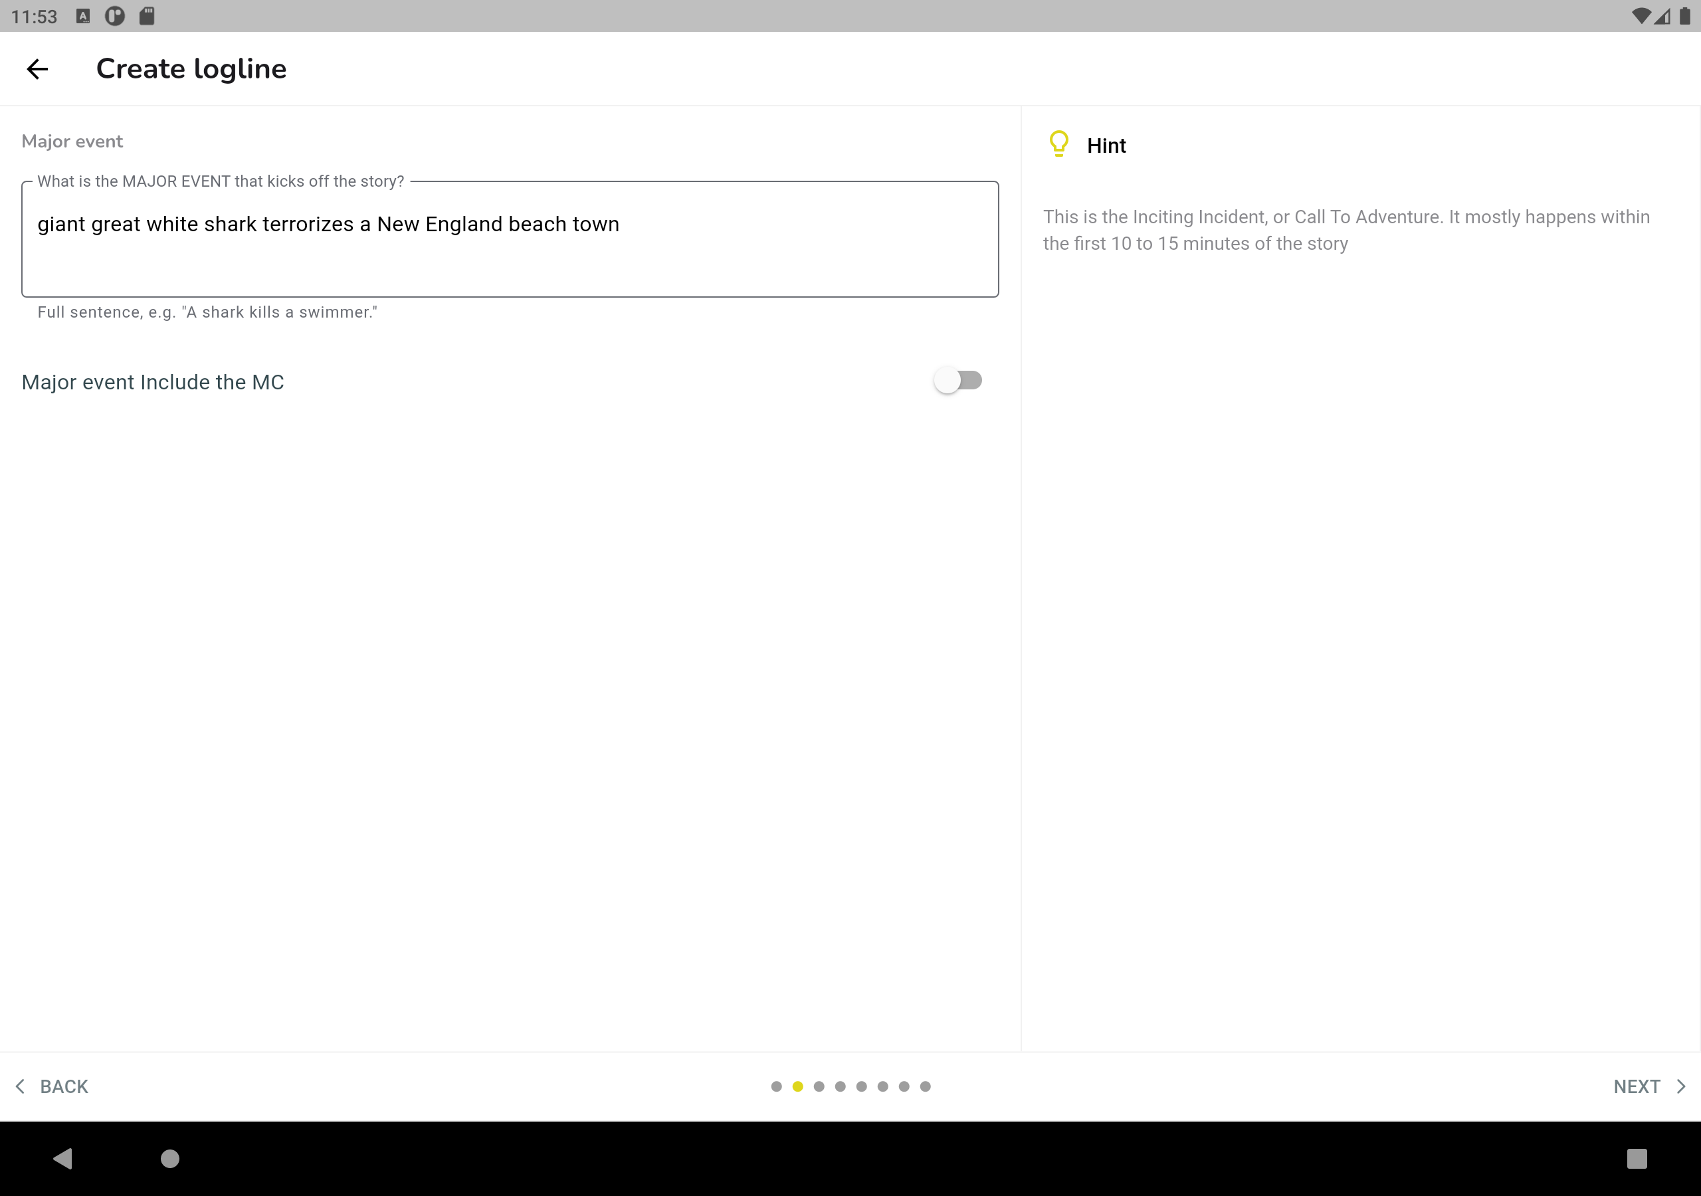Image resolution: width=1701 pixels, height=1196 pixels.
Task: Open Android recent apps square
Action: click(x=1637, y=1158)
